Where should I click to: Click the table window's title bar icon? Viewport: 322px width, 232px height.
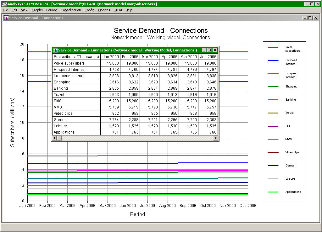[55, 50]
